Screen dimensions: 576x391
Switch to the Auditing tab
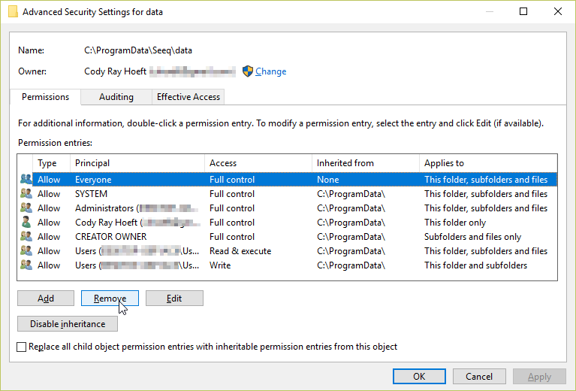pyautogui.click(x=116, y=97)
